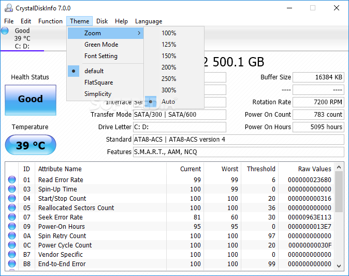Click the scroll up arrow of attribute list

339,167
